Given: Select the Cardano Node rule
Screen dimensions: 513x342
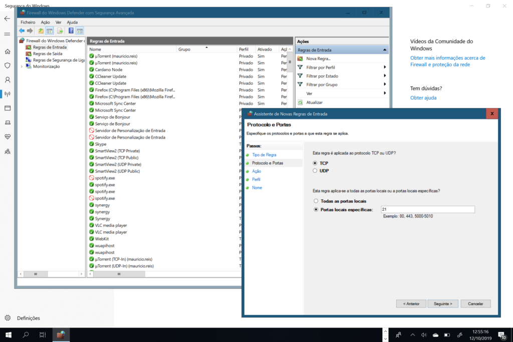Looking at the screenshot, I should click(x=109, y=70).
